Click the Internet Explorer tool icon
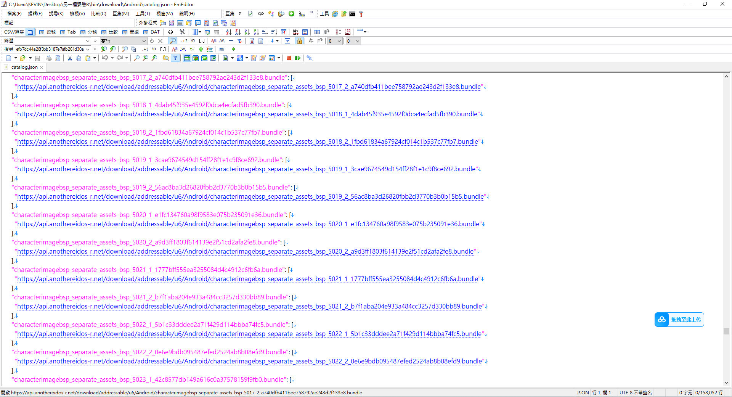Screen dimensions: 732x397 tap(335, 14)
